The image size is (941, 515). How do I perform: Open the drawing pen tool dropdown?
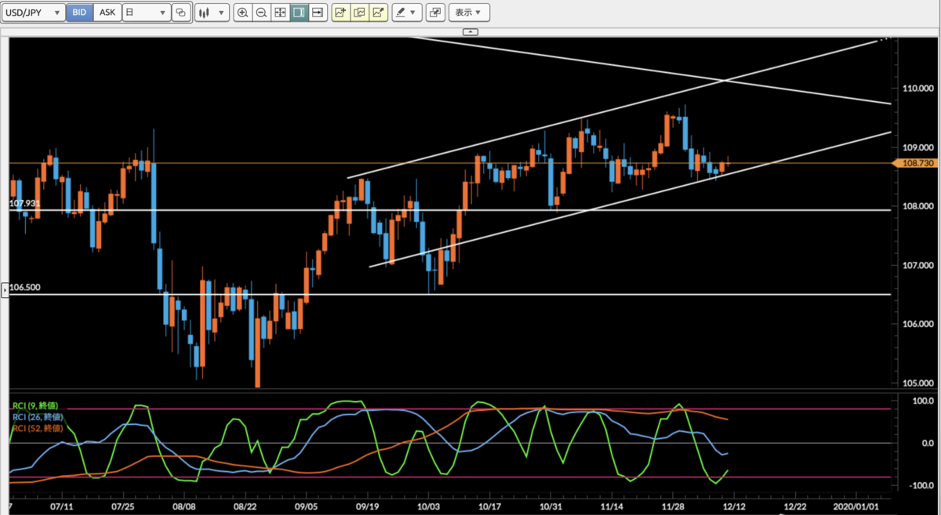(x=407, y=13)
